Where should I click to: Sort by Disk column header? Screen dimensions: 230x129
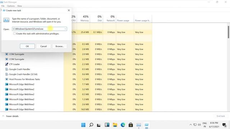point(96,18)
